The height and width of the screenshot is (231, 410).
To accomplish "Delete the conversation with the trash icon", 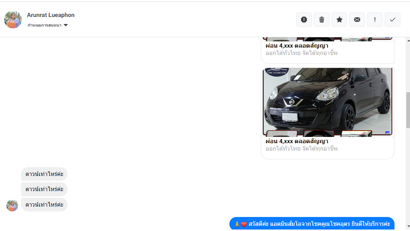I will click(x=322, y=20).
